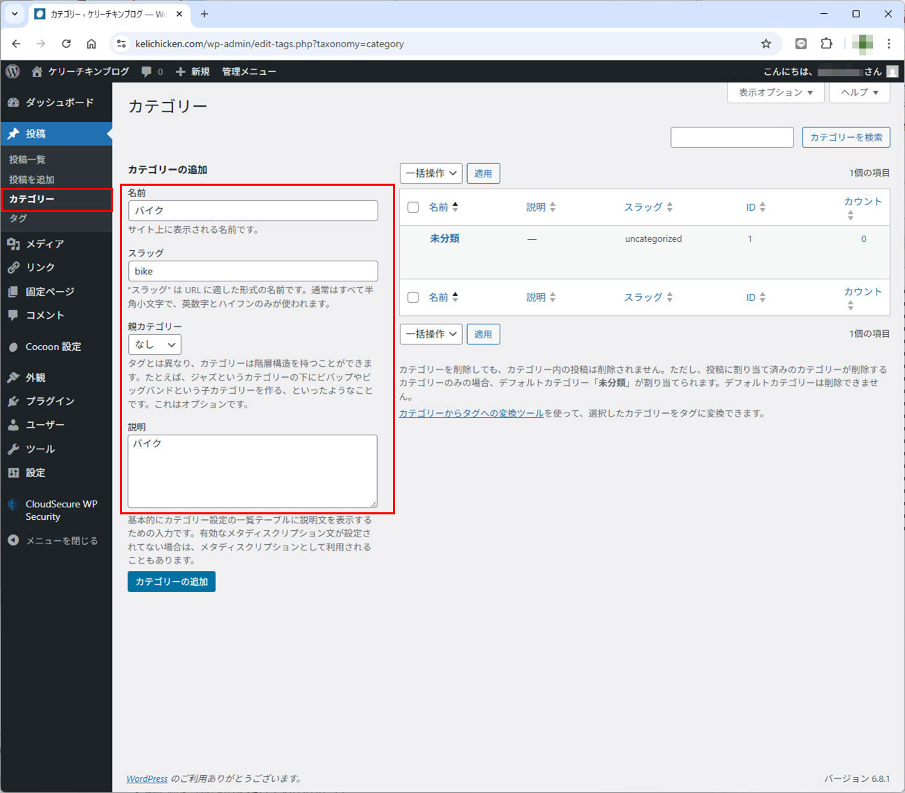
Task: Sort by 名前 in table footer
Action: pos(443,297)
